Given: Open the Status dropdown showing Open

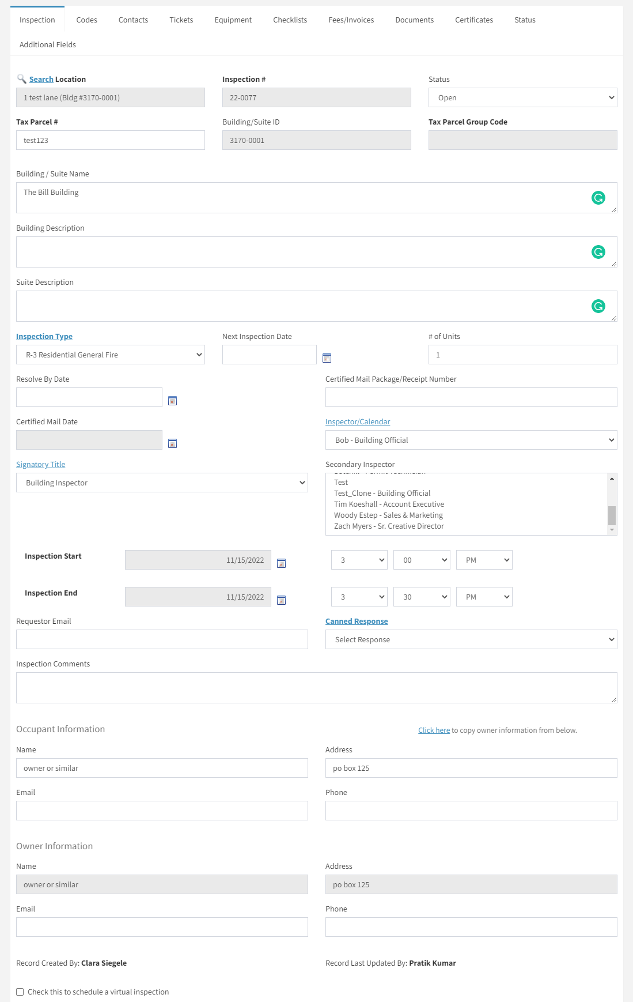Looking at the screenshot, I should click(x=522, y=97).
